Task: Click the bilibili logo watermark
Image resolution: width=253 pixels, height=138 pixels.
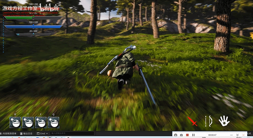Action: [49, 8]
